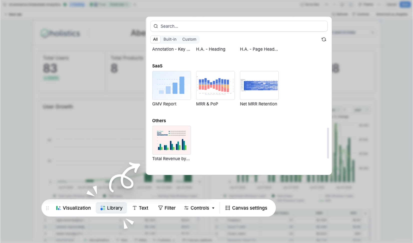Click the Text tool icon
Image resolution: width=413 pixels, height=243 pixels.
pos(135,208)
